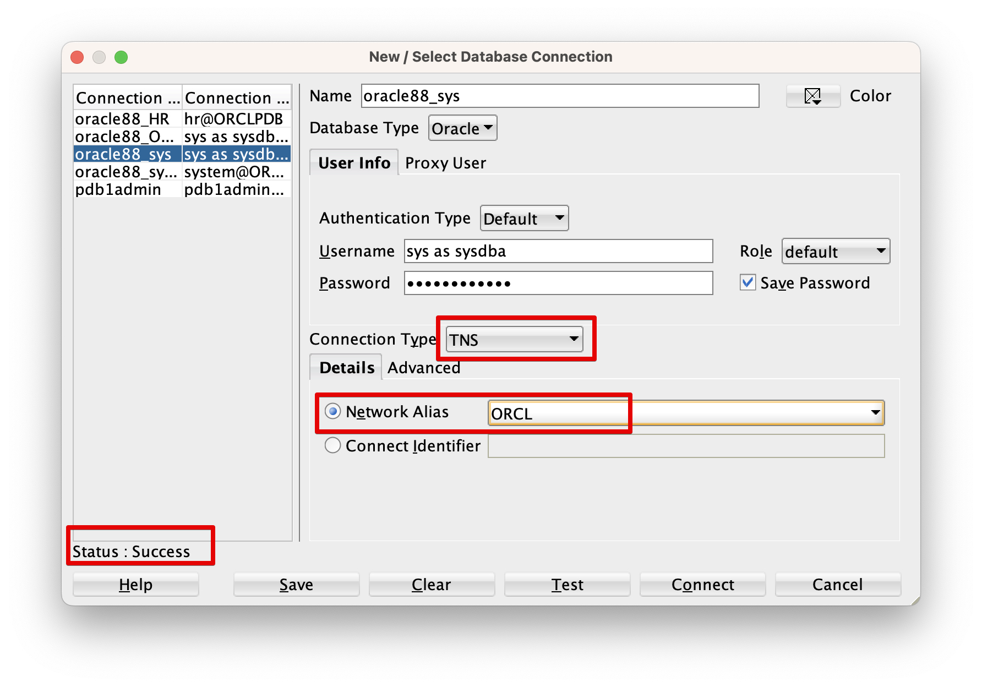Select the system@OR... connection details cell
This screenshot has height=687, width=982.
pos(236,172)
